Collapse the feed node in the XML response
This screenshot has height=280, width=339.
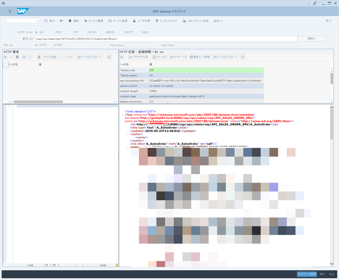pyautogui.click(x=123, y=115)
